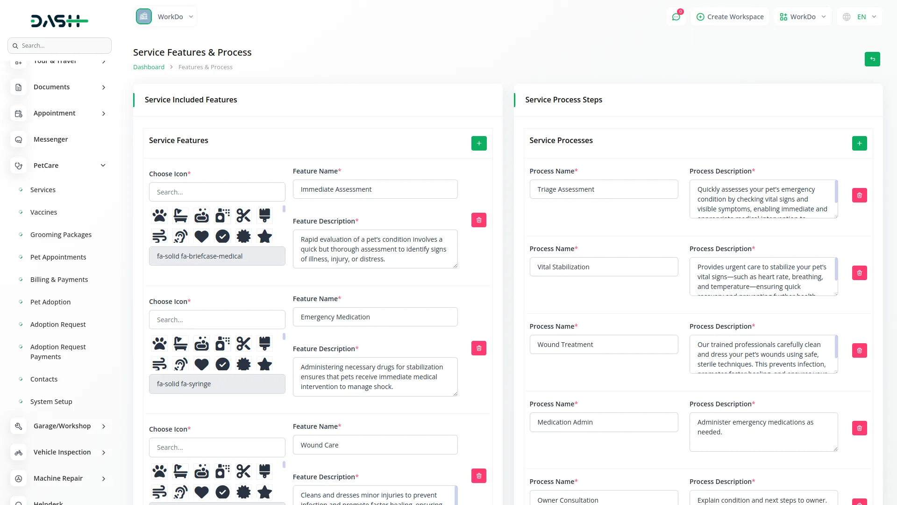Screen dimensions: 897x505
Task: Pick the scissors icon for Emergency Medication
Action: [x=243, y=344]
